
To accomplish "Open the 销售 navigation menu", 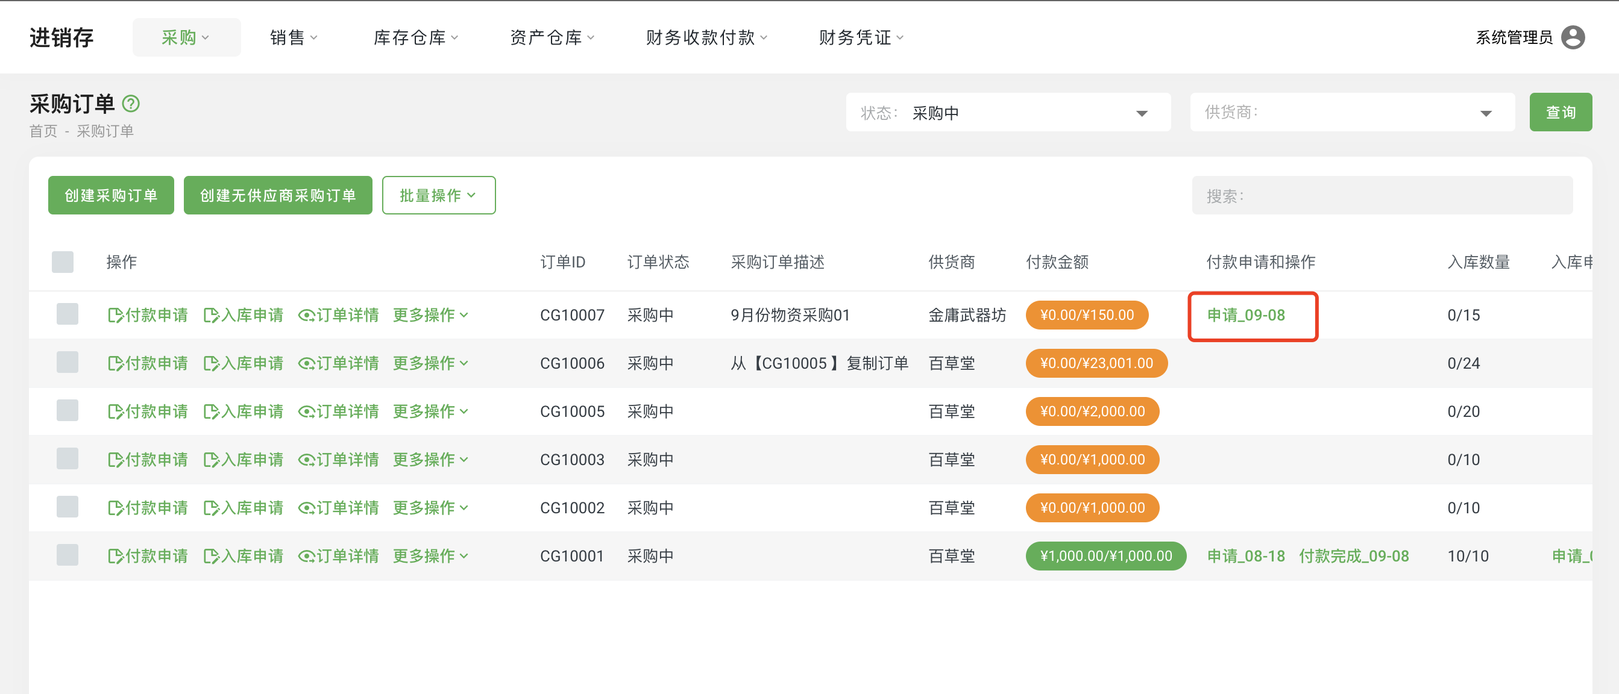I will 293,37.
